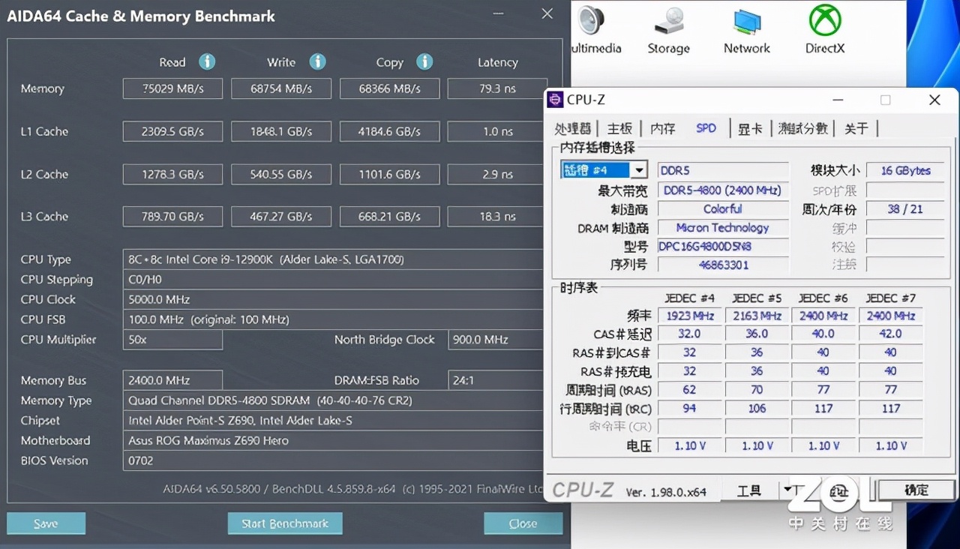The image size is (960, 549).
Task: Expand the arrow next to 工具 button
Action: pyautogui.click(x=787, y=490)
